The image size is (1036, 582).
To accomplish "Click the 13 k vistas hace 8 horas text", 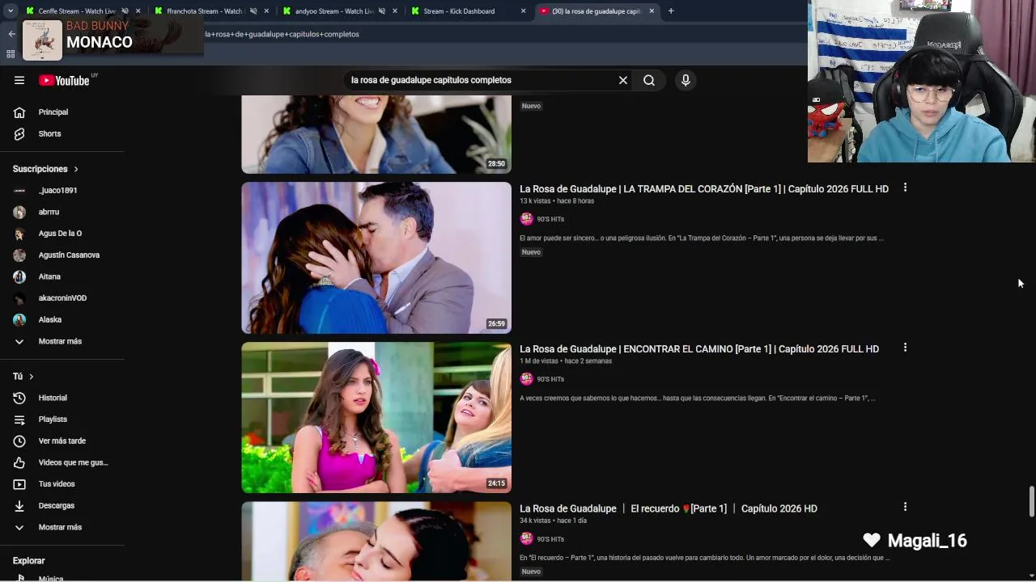I will point(557,200).
